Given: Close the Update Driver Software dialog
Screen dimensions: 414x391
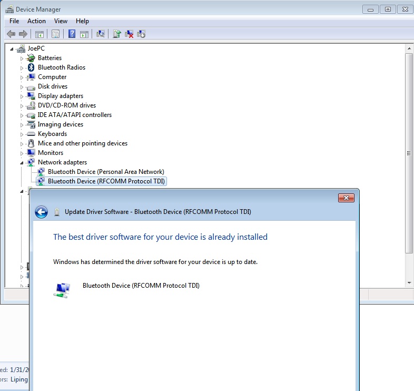Looking at the screenshot, I should tap(346, 198).
